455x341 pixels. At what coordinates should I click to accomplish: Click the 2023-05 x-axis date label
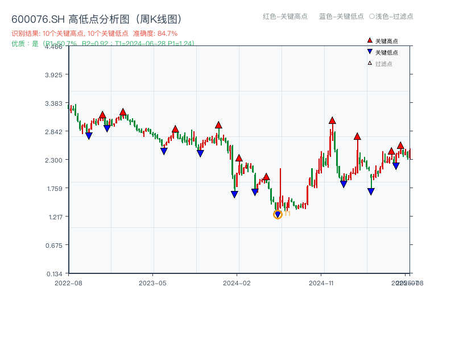152,282
